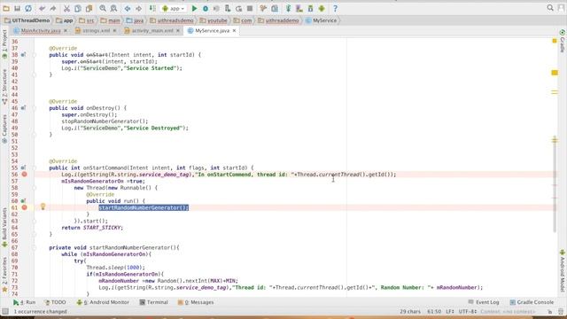The width and height of the screenshot is (567, 319).
Task: Click the Synchronize toolbar icon
Action: click(28, 8)
